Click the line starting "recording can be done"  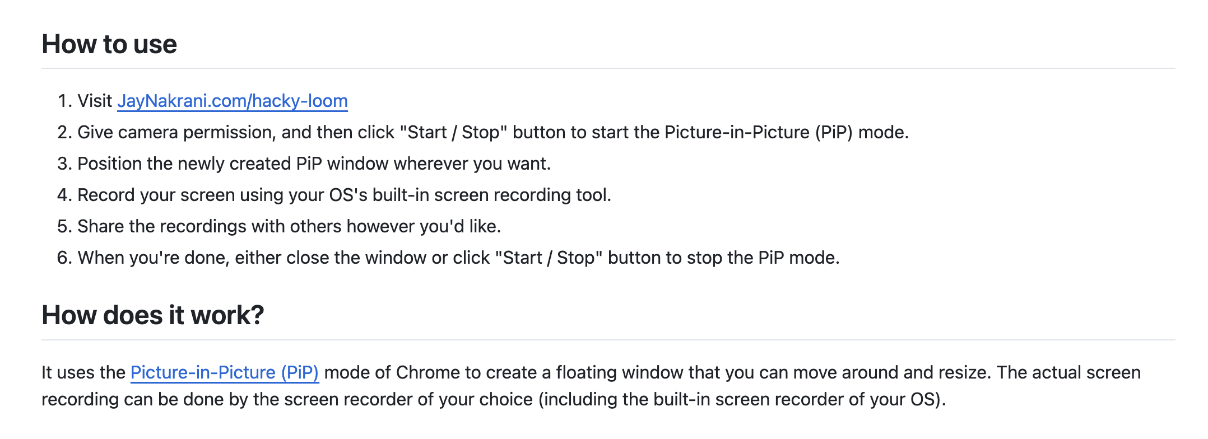494,399
